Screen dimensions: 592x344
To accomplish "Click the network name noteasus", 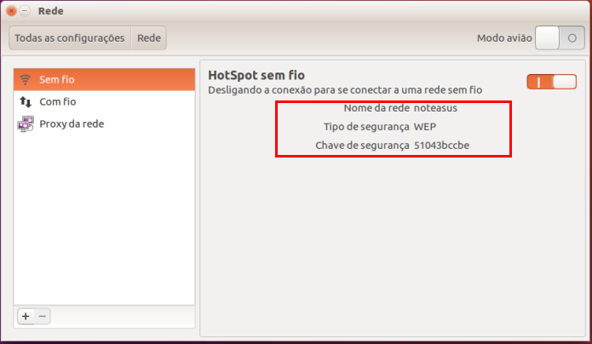I will point(435,108).
